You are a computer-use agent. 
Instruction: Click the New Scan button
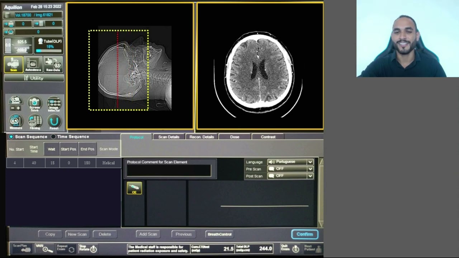(77, 234)
